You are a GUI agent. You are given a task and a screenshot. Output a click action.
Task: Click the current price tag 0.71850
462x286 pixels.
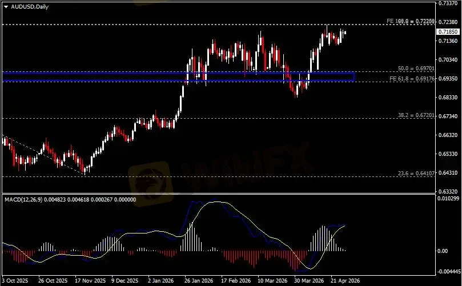(x=448, y=31)
